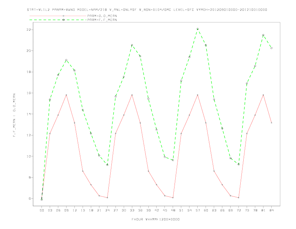Click the x-axis tick label 48
This screenshot has height=229, width=296.
(x=173, y=210)
